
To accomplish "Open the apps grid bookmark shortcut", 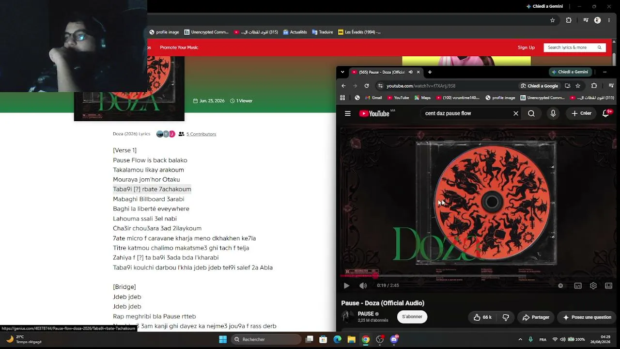I will click(342, 97).
